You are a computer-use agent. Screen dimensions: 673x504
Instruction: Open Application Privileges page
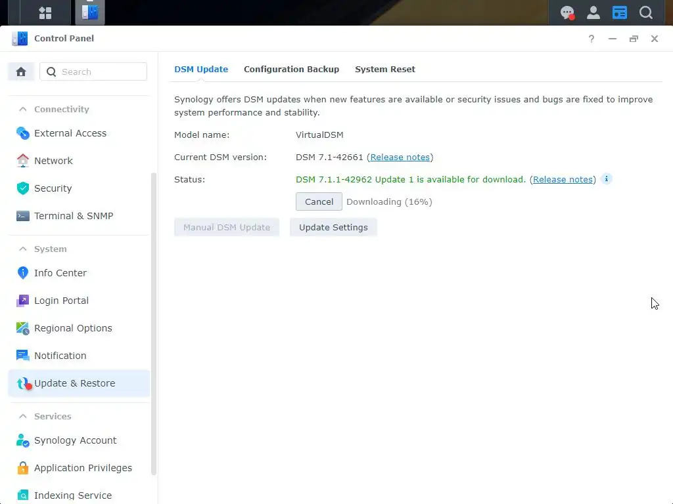(x=79, y=467)
